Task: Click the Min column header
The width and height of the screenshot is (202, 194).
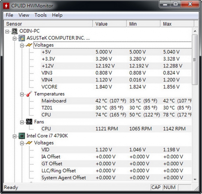Action: pyautogui.click(x=144, y=24)
